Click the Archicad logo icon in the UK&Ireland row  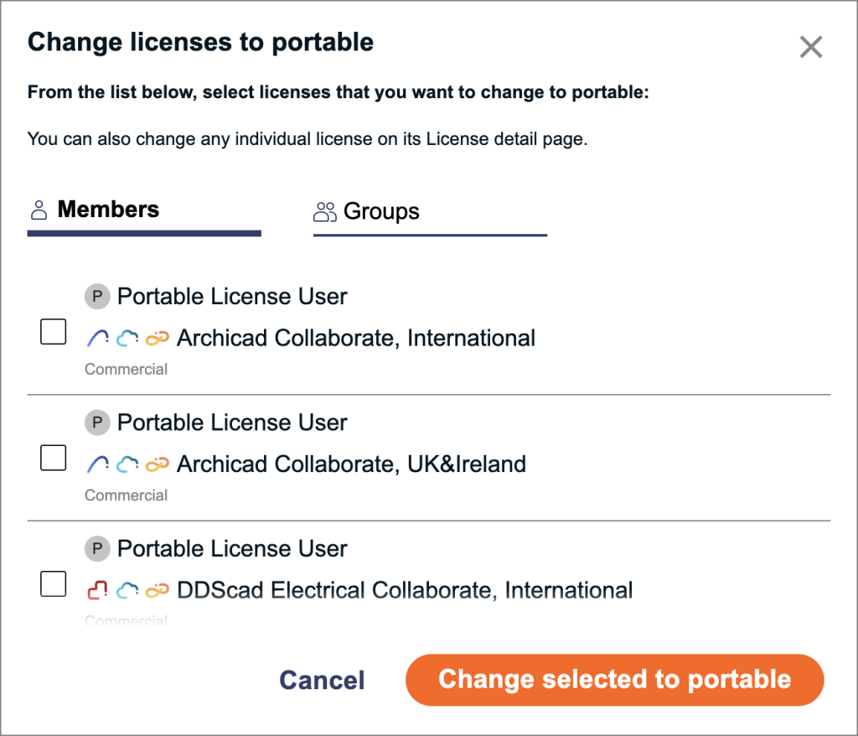(x=98, y=464)
